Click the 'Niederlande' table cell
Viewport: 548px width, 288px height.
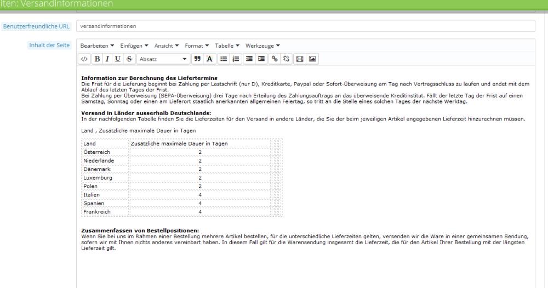click(106, 160)
